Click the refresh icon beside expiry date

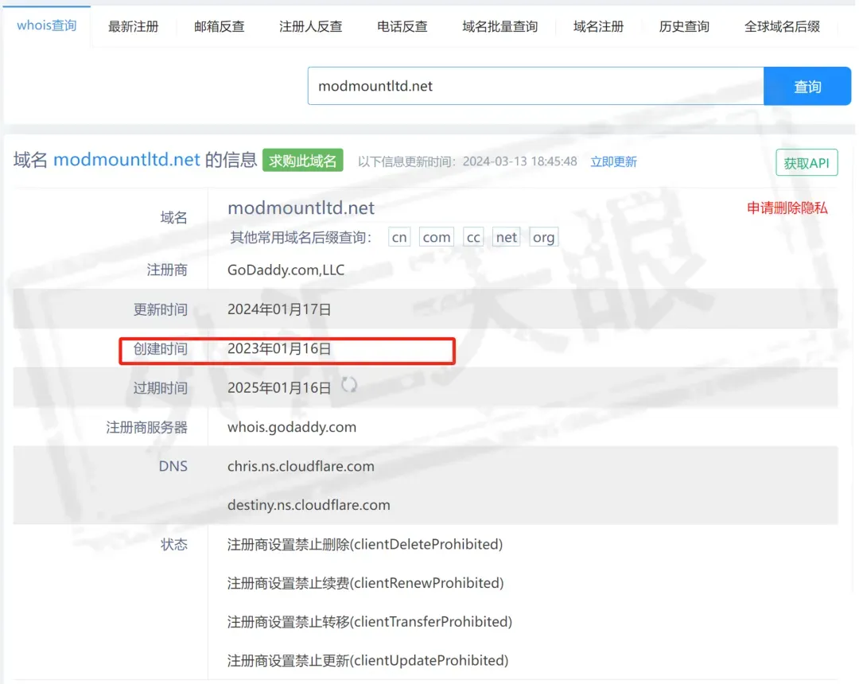(349, 386)
